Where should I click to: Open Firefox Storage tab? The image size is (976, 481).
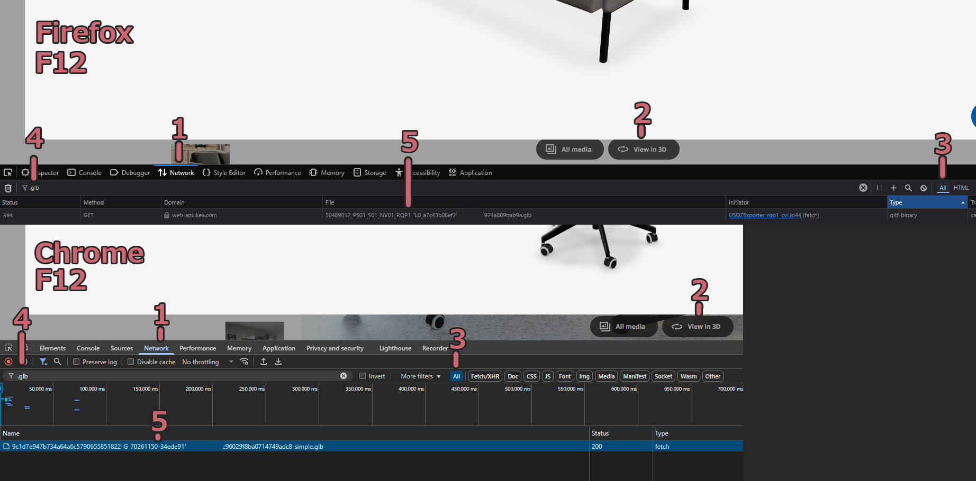coord(370,173)
